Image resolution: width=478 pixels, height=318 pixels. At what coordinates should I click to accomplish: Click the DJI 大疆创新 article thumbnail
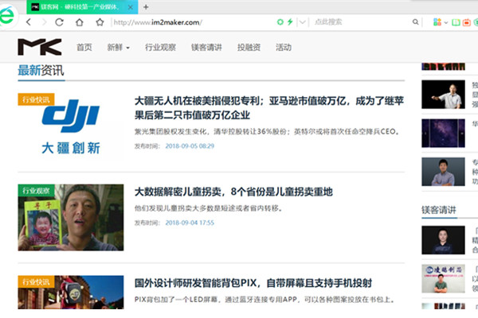tap(70, 126)
